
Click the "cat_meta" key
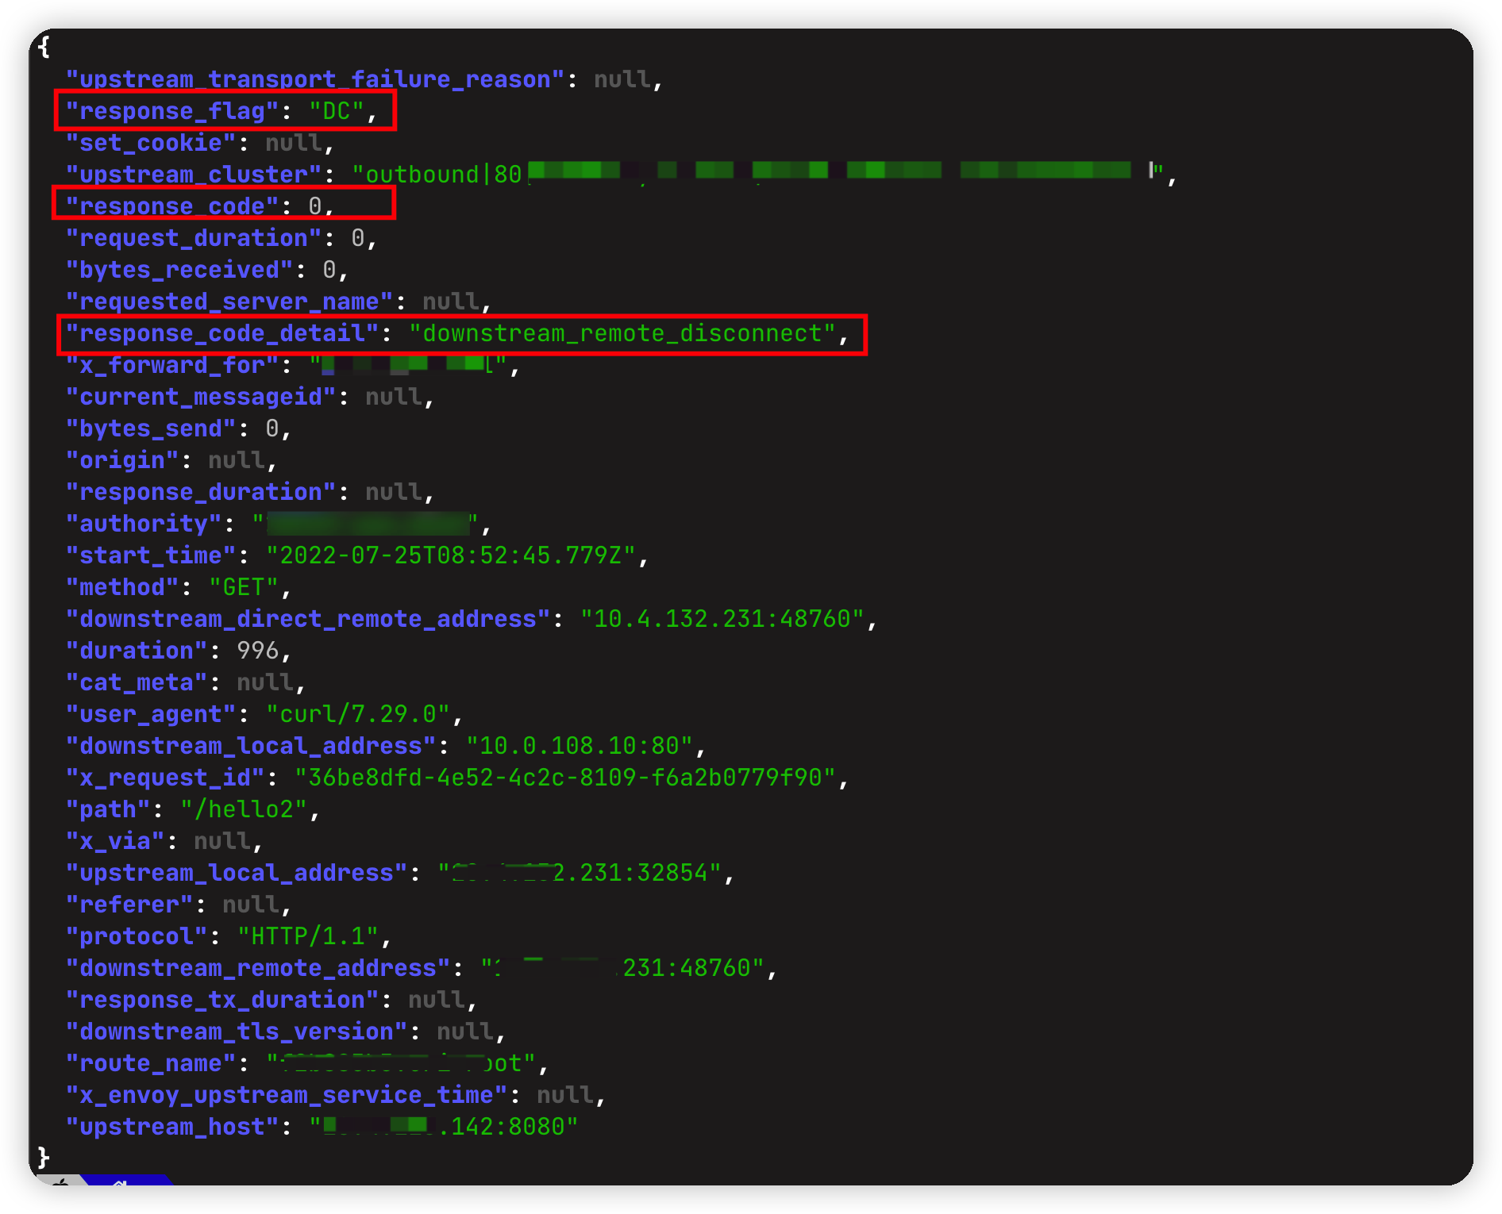pyautogui.click(x=137, y=682)
